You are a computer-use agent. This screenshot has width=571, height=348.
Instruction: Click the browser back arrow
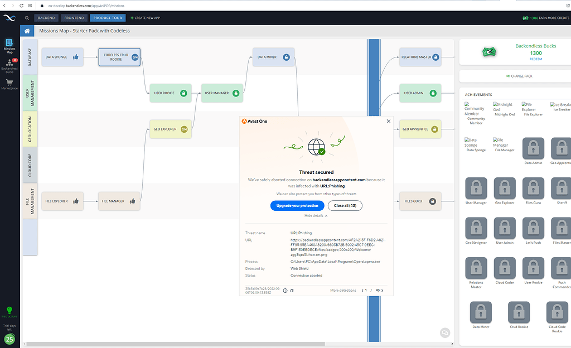pos(4,6)
